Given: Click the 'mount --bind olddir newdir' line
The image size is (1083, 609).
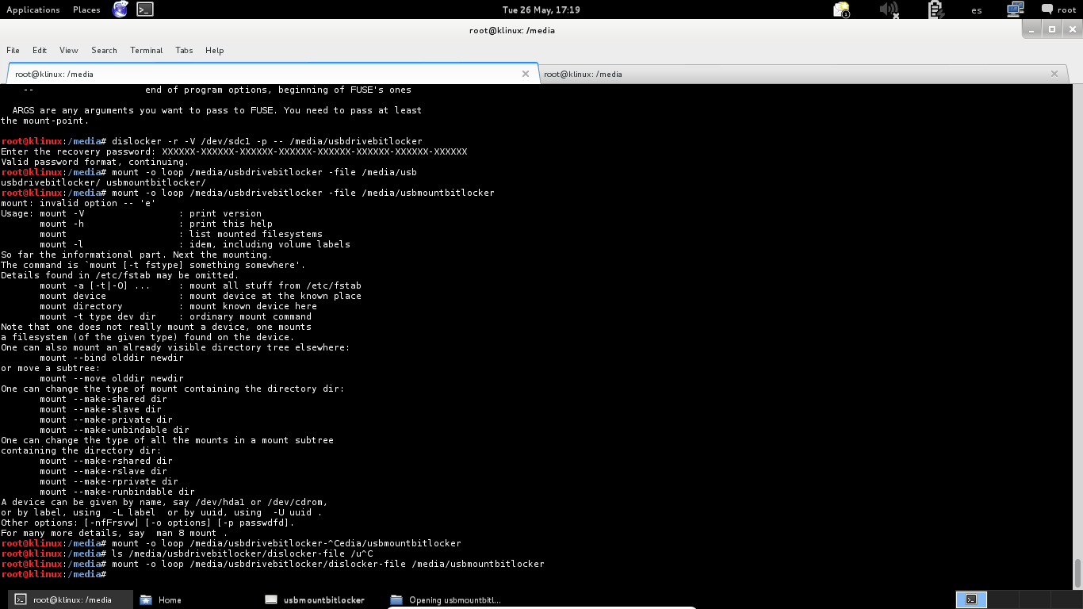Looking at the screenshot, I should click(112, 358).
